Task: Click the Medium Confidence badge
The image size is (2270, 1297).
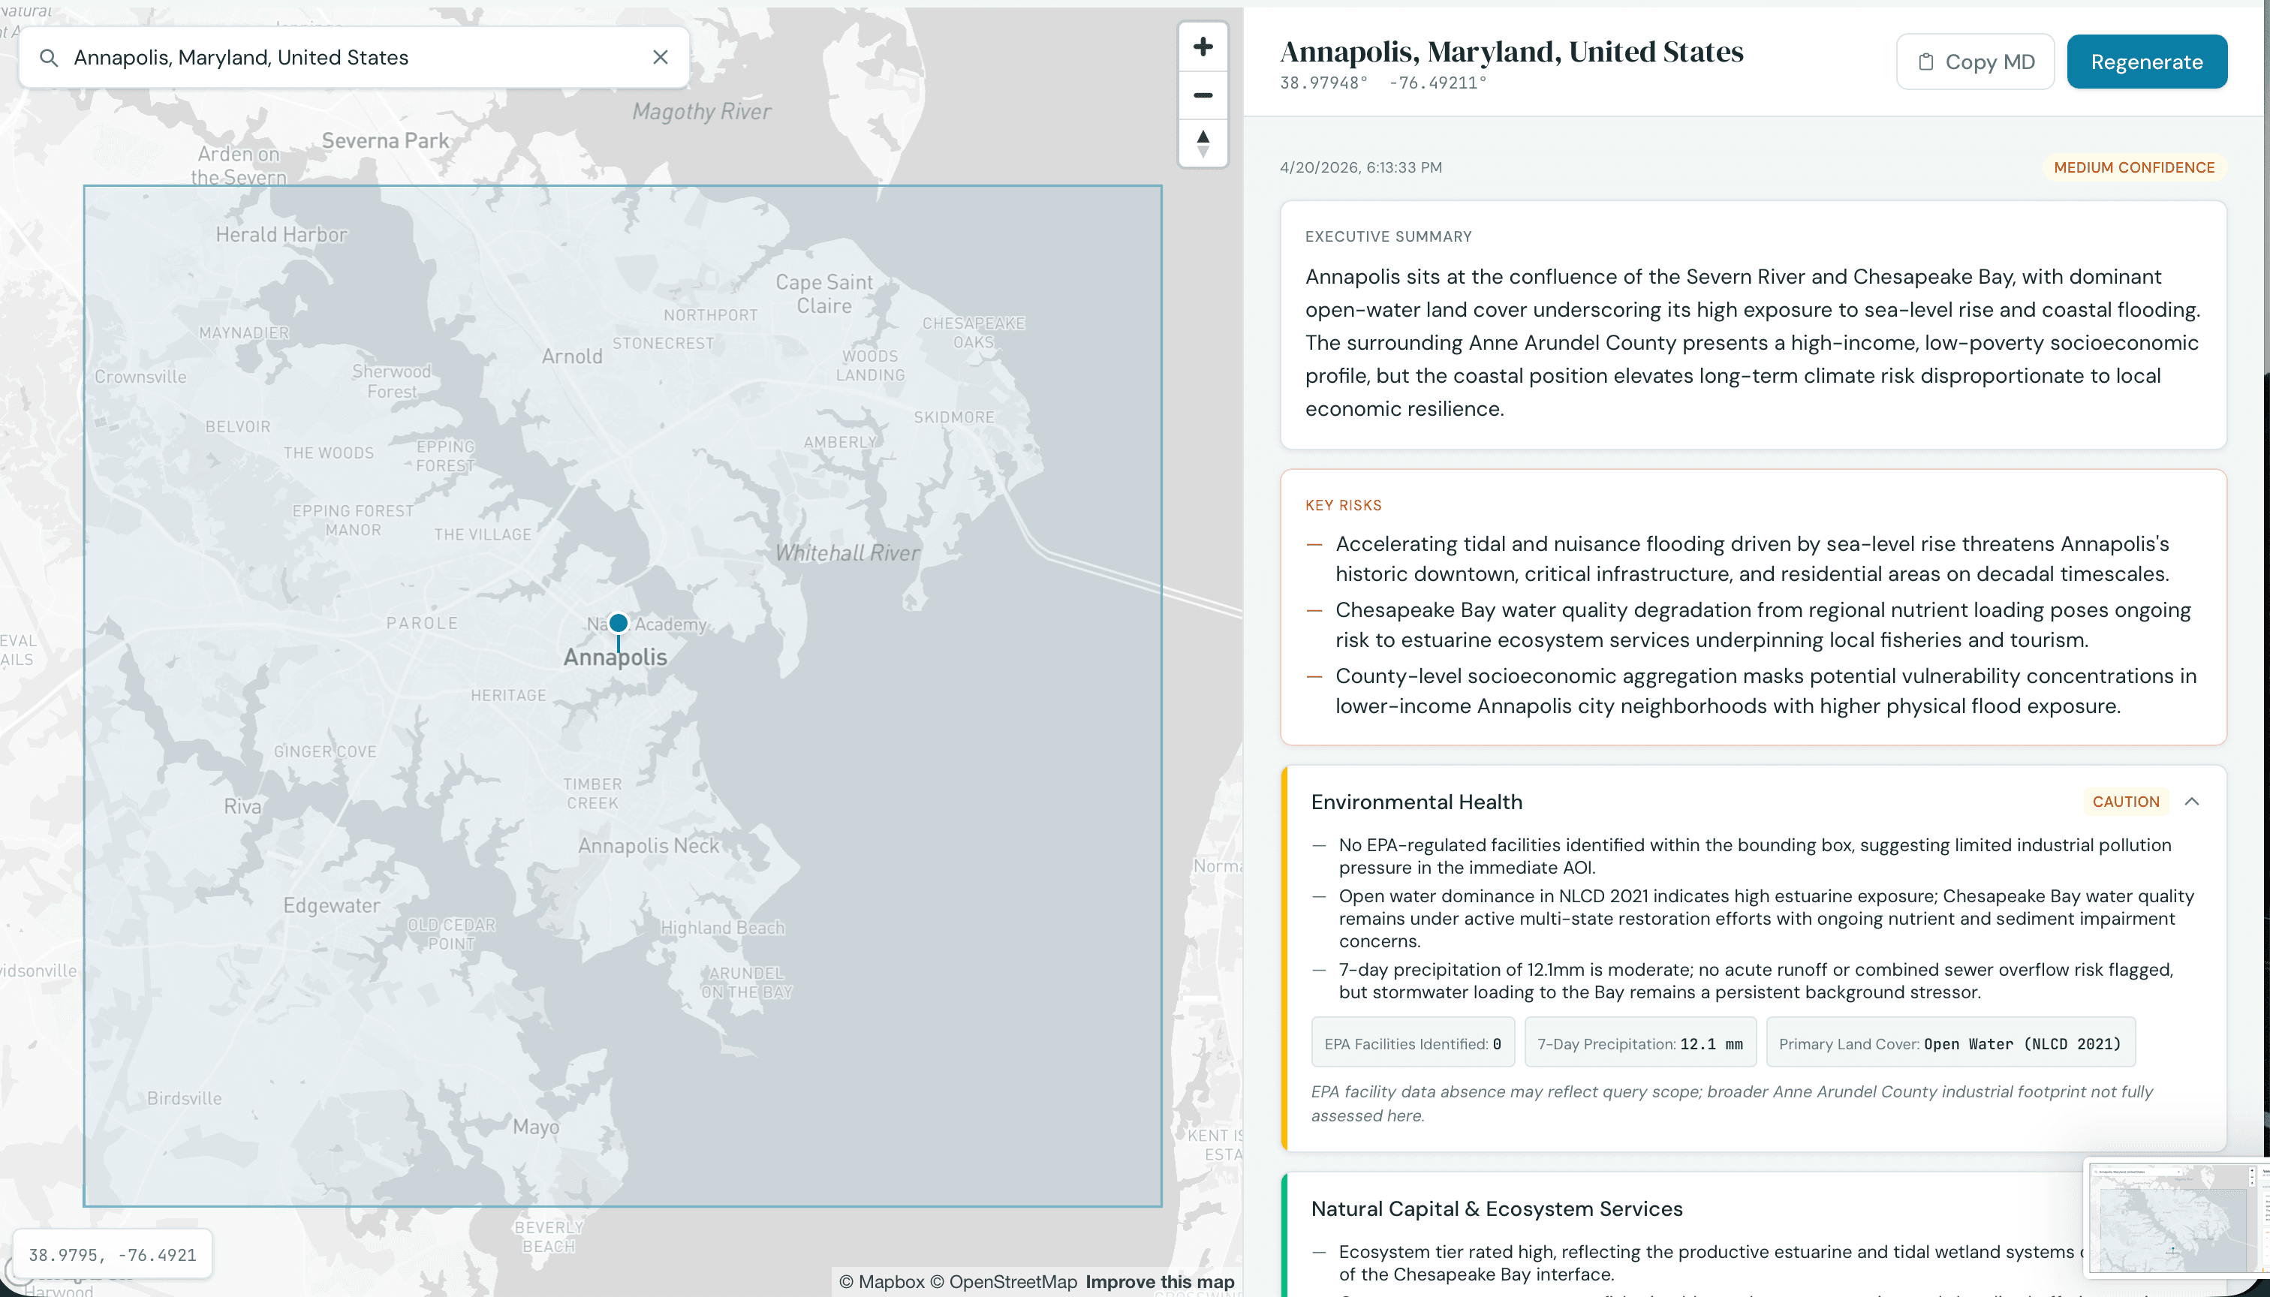Action: (x=2133, y=167)
